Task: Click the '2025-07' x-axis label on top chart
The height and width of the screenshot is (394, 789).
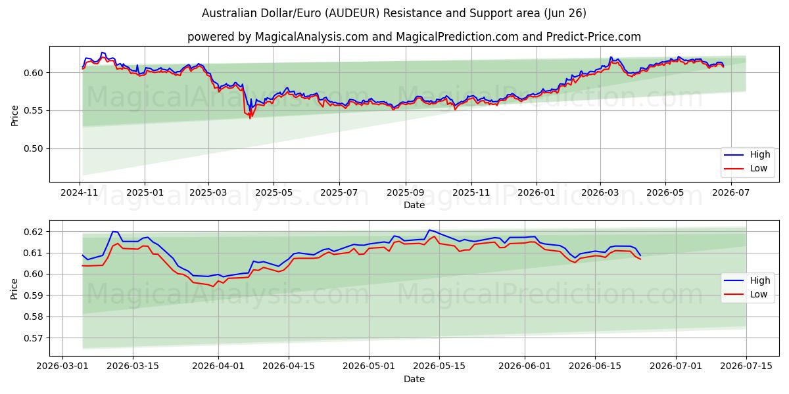Action: [x=339, y=192]
